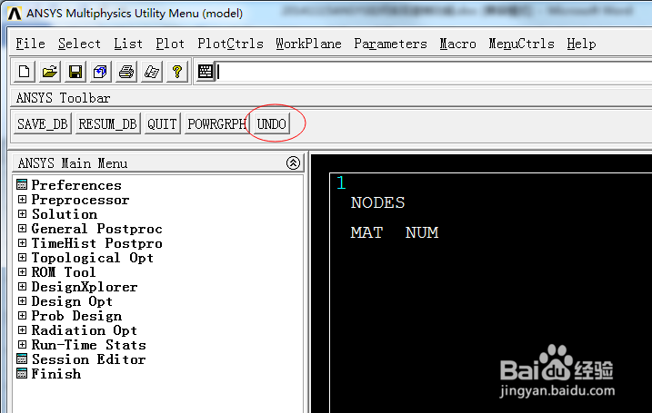Viewport: 652px width, 413px height.
Task: Select TimeHist Postpro label
Action: pyautogui.click(x=97, y=243)
